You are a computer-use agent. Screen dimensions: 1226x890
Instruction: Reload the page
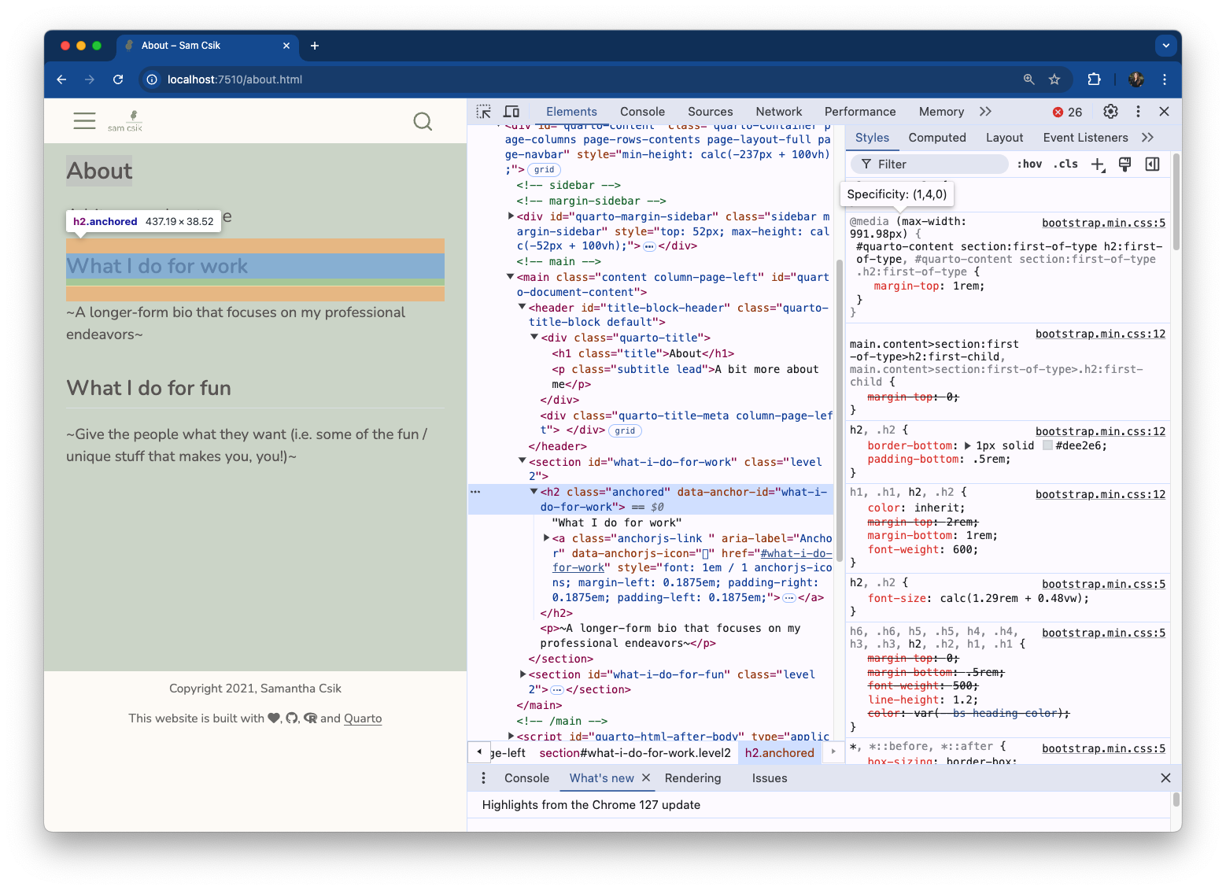pyautogui.click(x=118, y=79)
